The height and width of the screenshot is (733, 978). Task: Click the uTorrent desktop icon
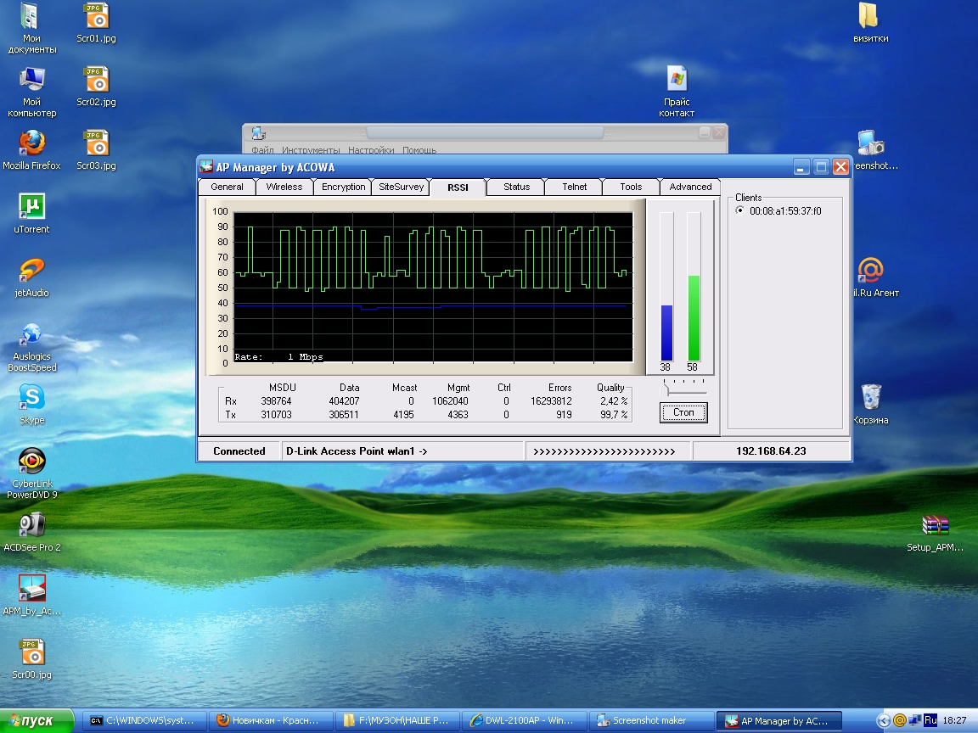coord(31,207)
